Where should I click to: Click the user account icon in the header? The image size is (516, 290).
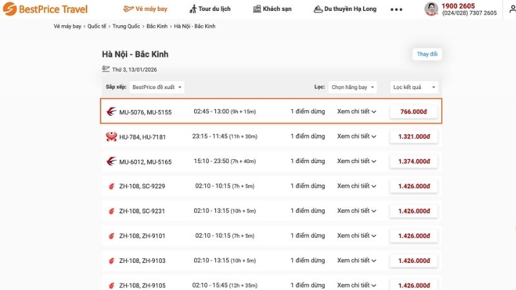[x=512, y=9]
